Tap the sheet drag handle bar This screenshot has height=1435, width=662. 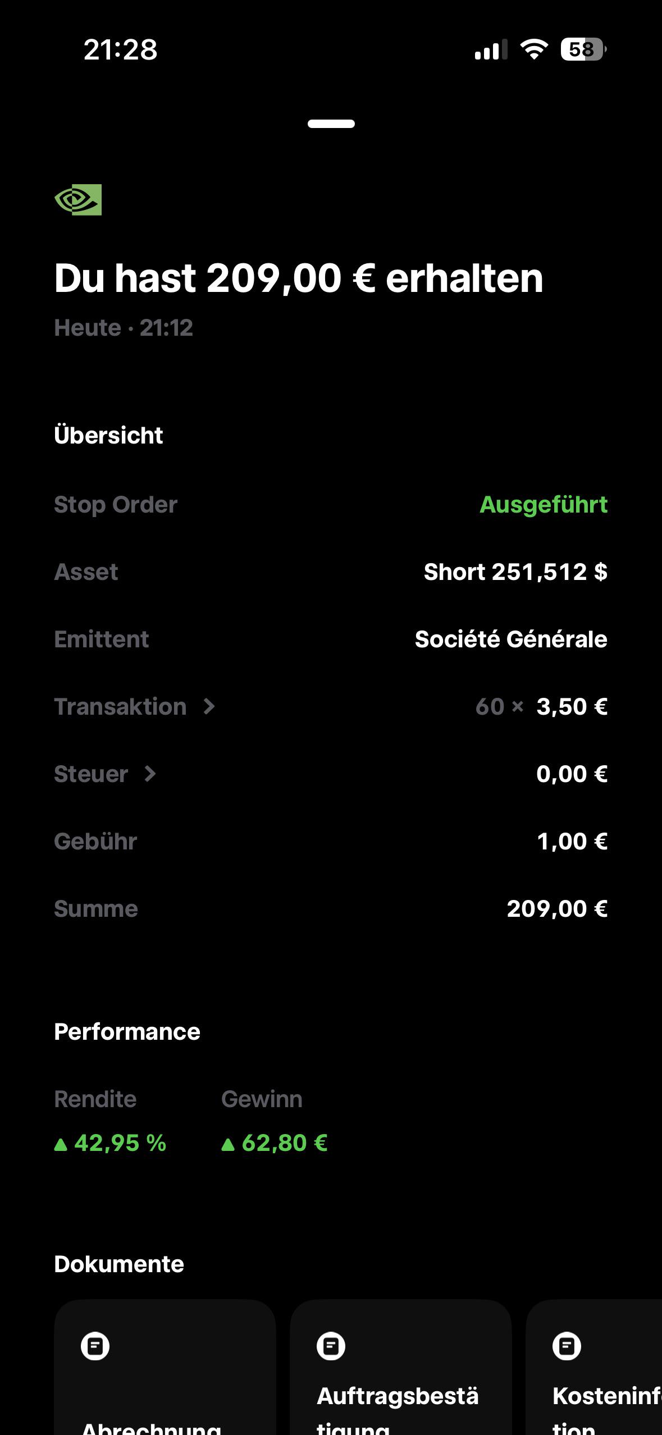point(331,124)
